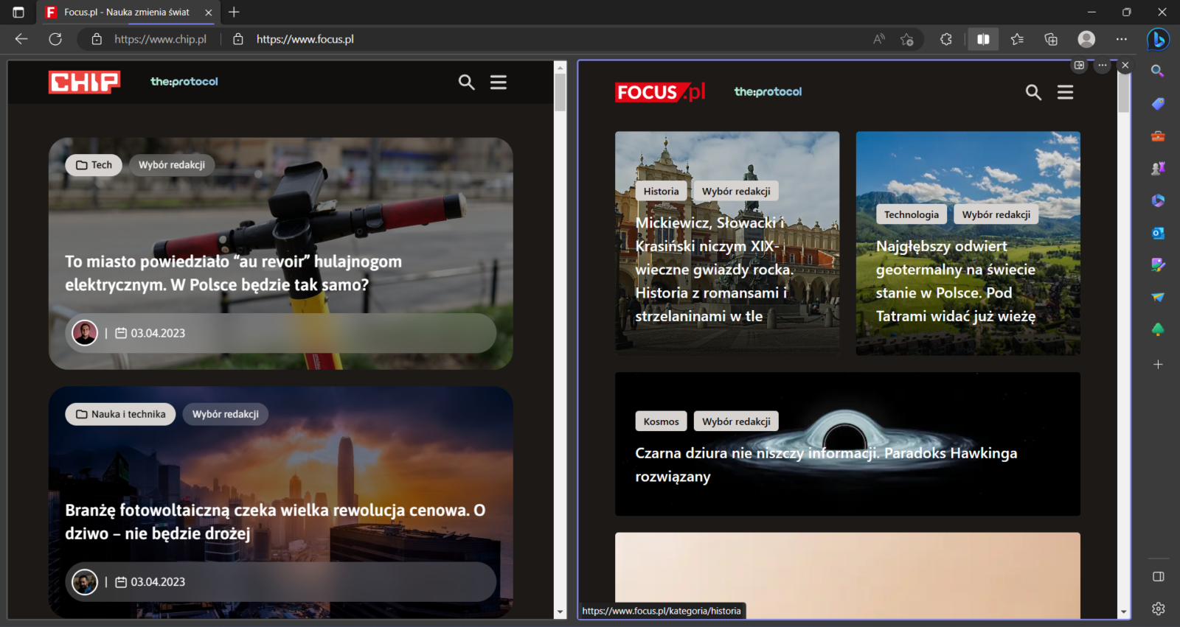Open the split pane more options button
1180x627 pixels.
(1102, 66)
